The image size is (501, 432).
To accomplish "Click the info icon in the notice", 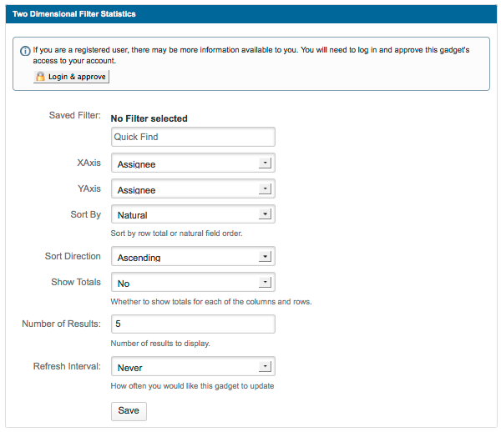I will (x=25, y=51).
